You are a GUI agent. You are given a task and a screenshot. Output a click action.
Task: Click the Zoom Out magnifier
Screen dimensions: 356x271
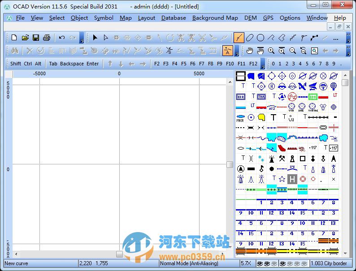292,51
